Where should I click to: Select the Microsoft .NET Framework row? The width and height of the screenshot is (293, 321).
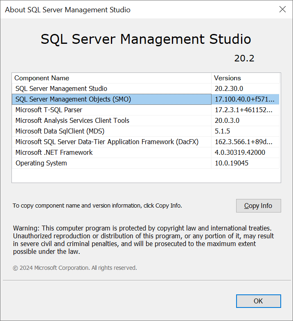[x=146, y=152]
